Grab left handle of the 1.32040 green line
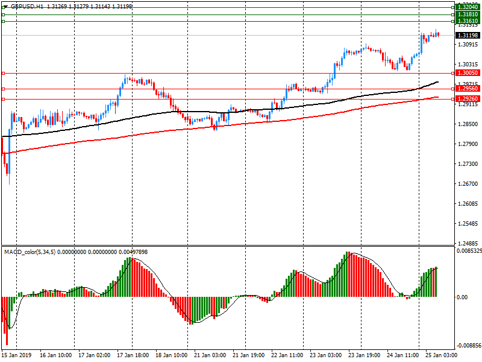This screenshot has width=482, height=362. point(4,8)
